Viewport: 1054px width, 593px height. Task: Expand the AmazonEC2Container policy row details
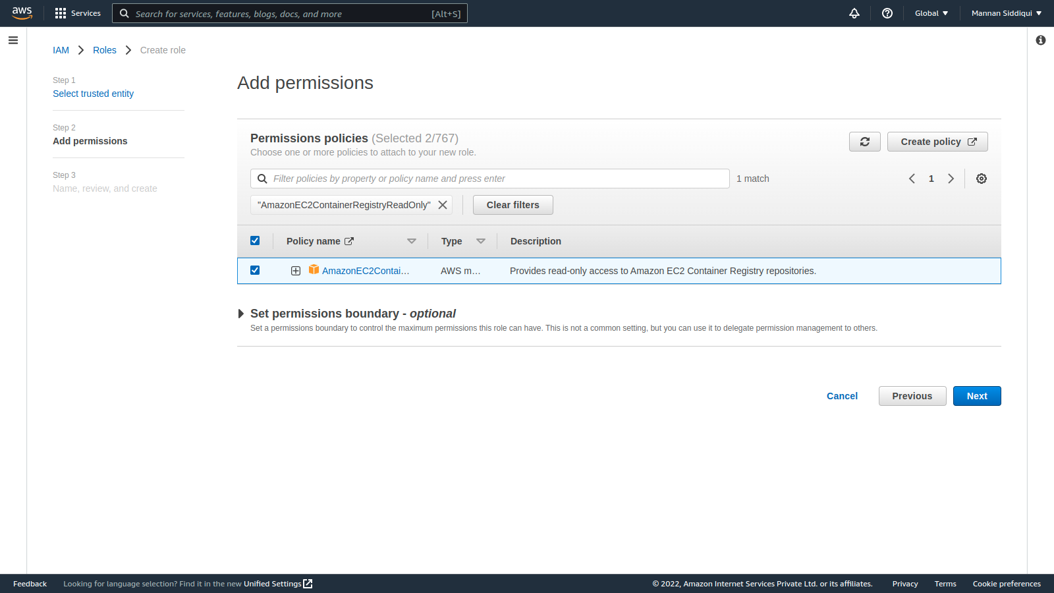coord(295,270)
